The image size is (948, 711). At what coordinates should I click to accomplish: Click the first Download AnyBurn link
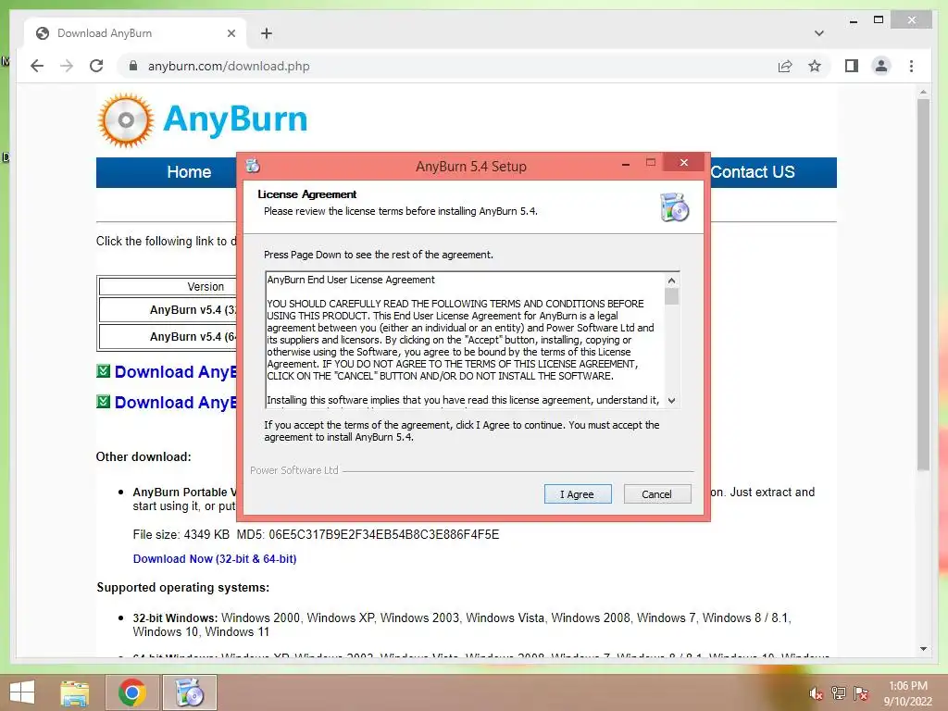tap(175, 372)
